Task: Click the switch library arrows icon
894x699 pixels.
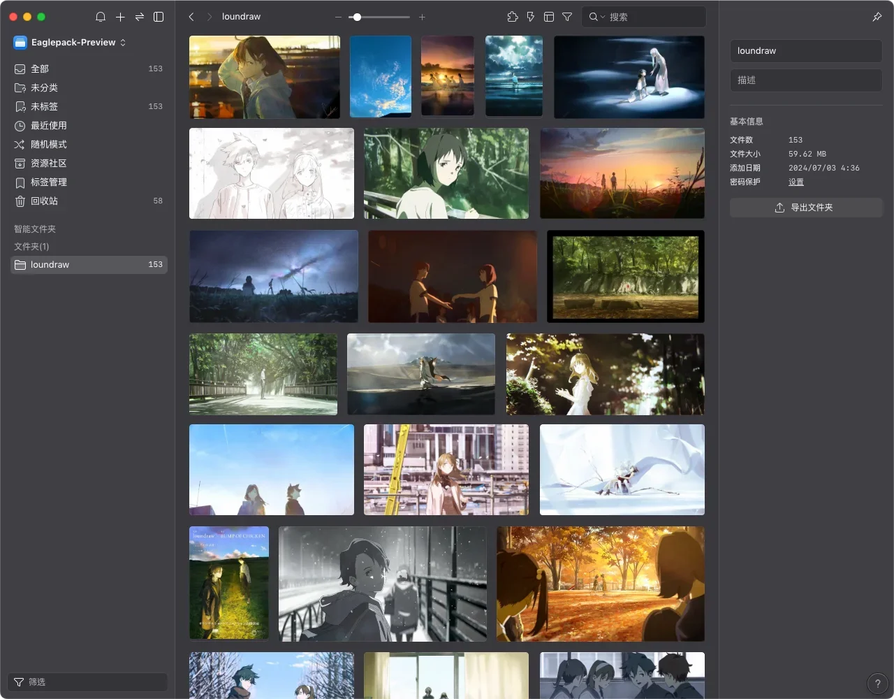Action: point(140,17)
